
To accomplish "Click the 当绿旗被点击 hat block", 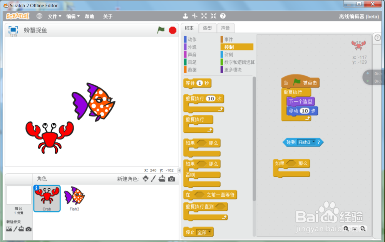I will 300,81.
